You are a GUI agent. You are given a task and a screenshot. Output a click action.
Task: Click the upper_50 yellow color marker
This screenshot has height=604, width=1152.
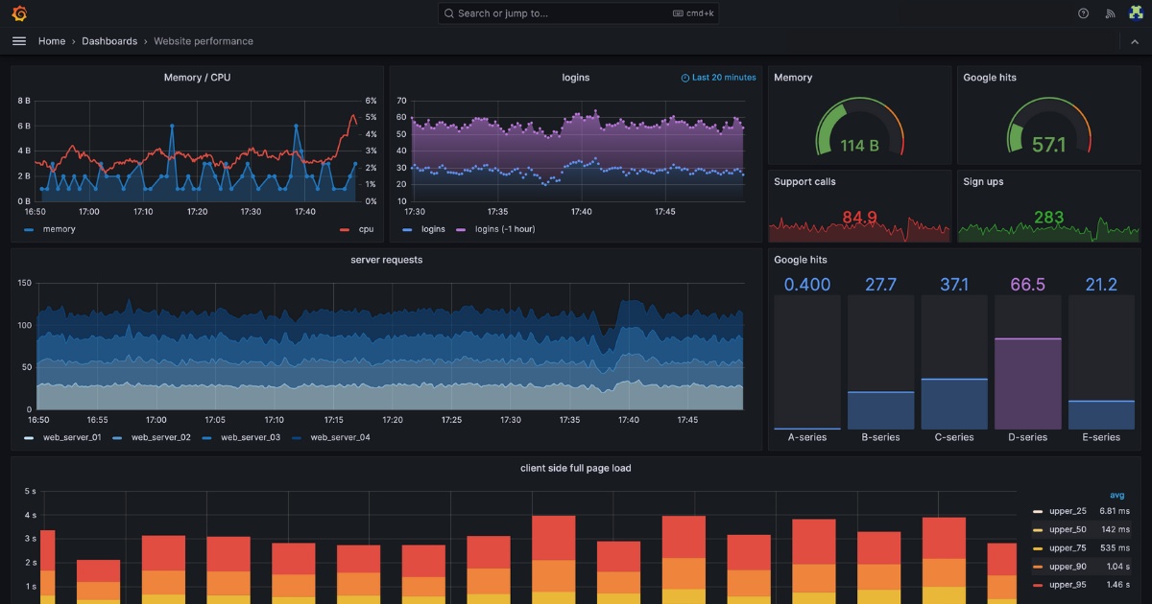pyautogui.click(x=1037, y=529)
